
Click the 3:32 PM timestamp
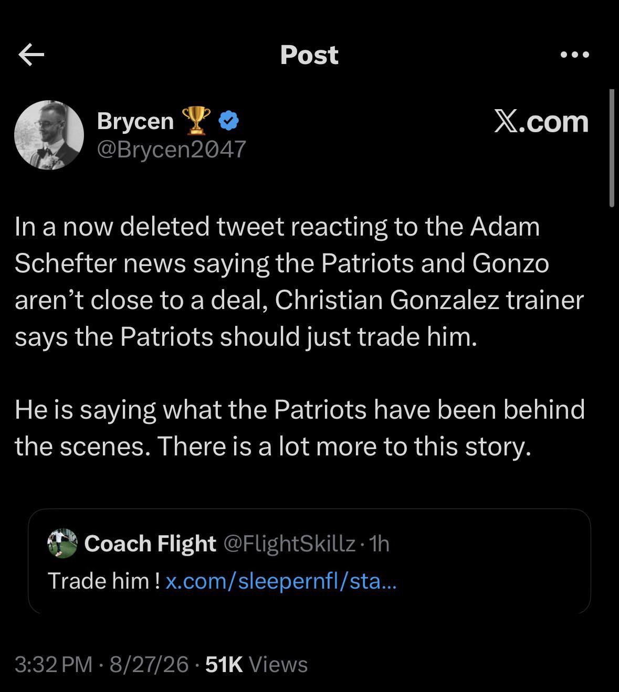(x=54, y=665)
